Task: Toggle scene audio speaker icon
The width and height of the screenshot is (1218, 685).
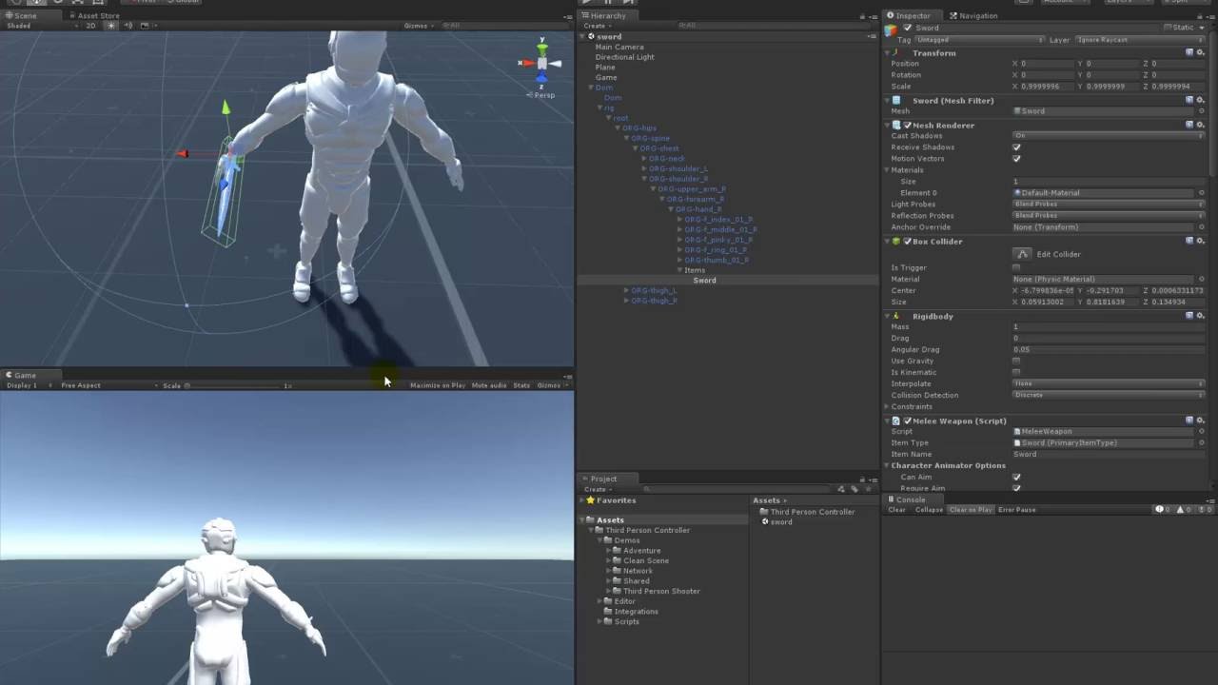Action: [128, 26]
